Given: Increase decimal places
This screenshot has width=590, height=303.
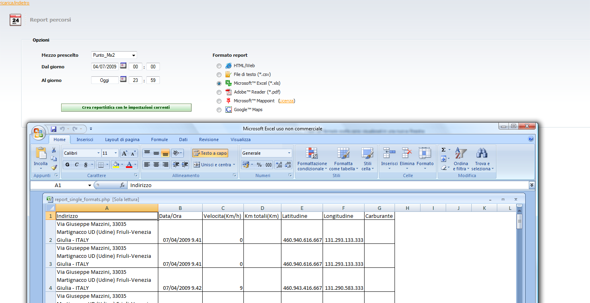Looking at the screenshot, I should pos(279,165).
